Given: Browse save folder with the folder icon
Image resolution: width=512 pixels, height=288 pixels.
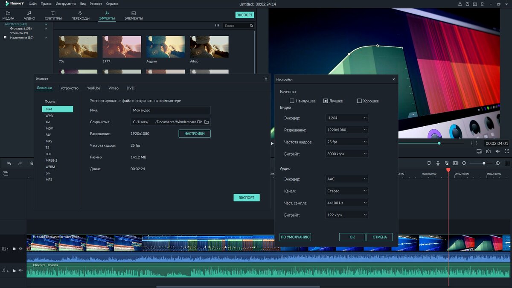Looking at the screenshot, I should pyautogui.click(x=207, y=122).
